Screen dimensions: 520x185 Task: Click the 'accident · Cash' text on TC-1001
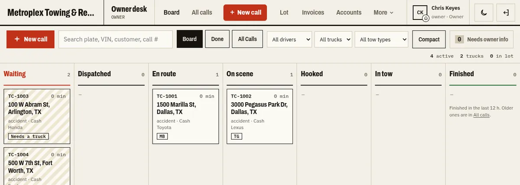pos(173,121)
